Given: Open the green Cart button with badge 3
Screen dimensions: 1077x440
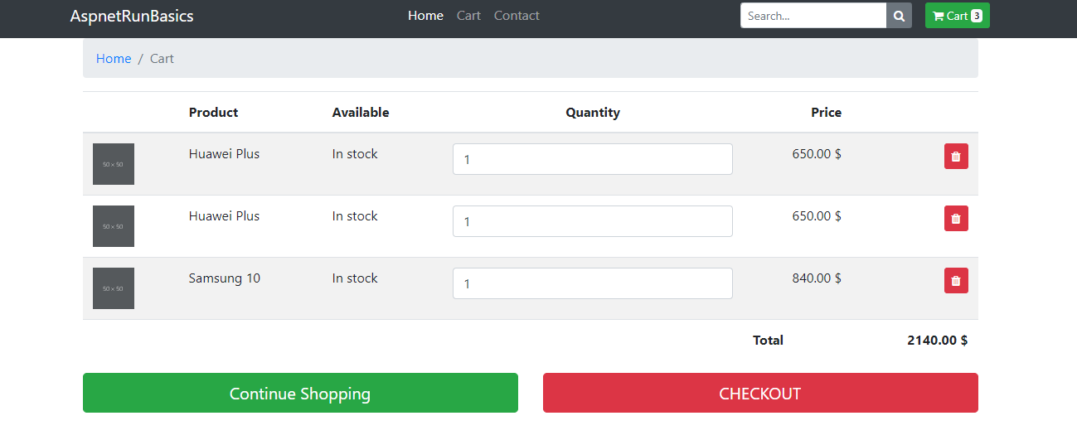Looking at the screenshot, I should (957, 16).
